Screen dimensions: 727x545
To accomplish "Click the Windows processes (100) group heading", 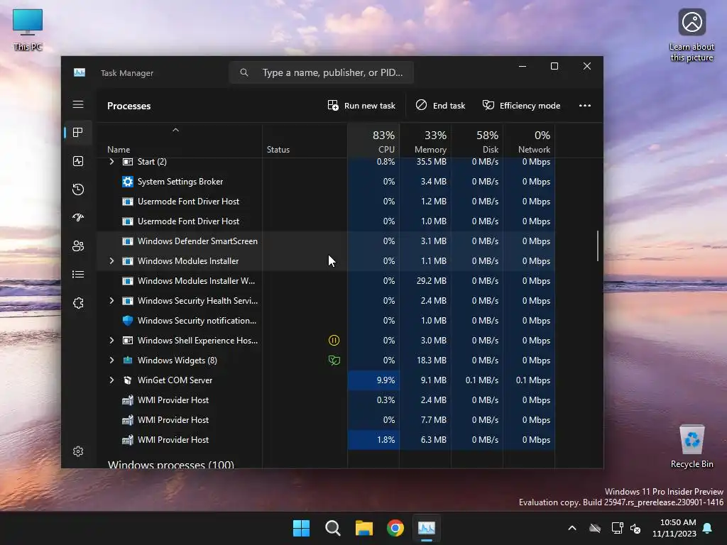I will point(170,464).
